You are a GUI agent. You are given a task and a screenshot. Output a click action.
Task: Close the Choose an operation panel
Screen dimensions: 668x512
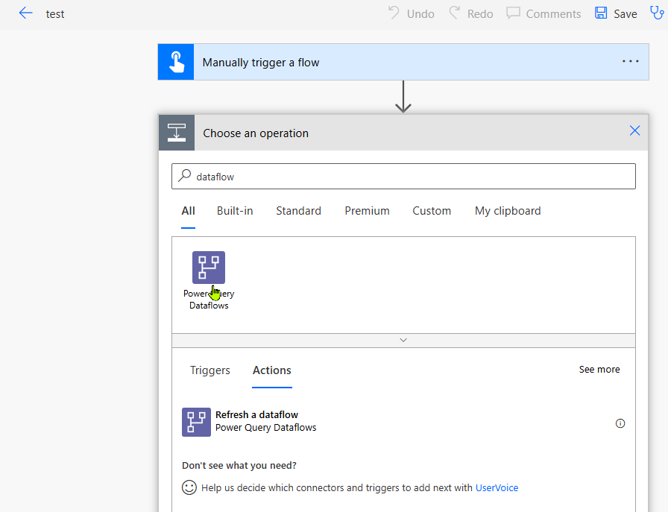[x=634, y=130]
